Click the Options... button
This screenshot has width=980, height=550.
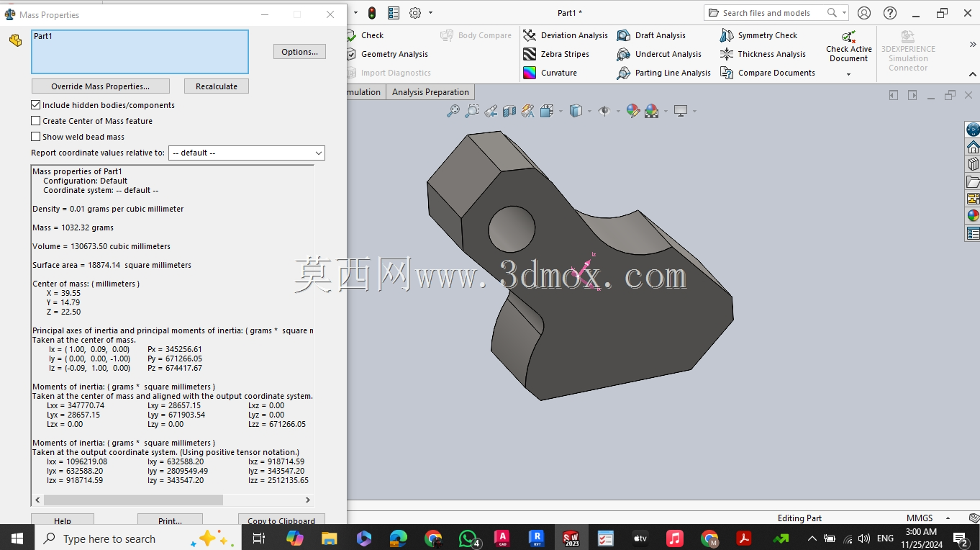click(300, 52)
